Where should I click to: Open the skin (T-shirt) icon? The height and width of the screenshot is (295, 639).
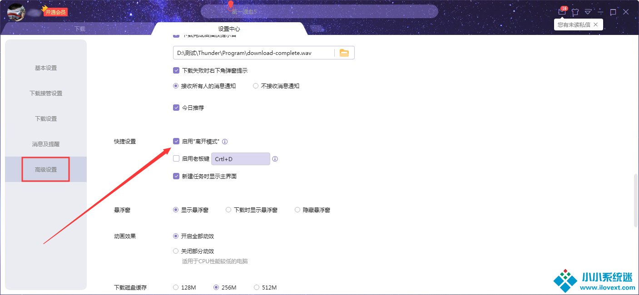pos(575,12)
